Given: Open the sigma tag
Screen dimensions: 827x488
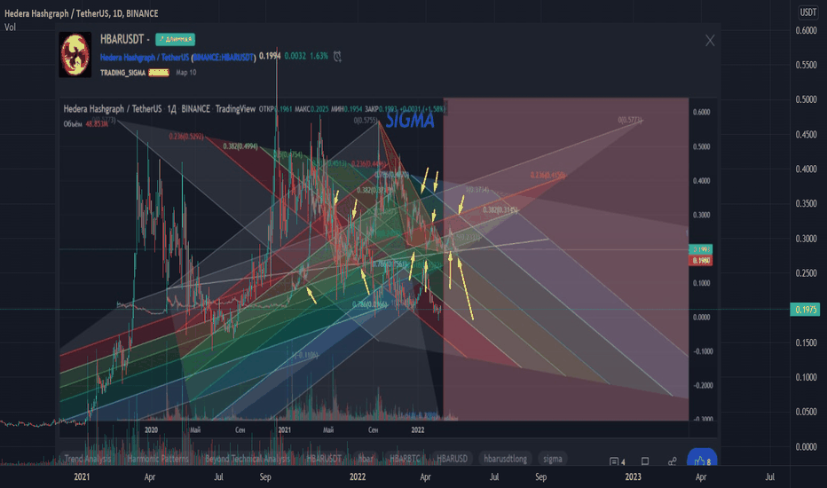Looking at the screenshot, I should point(553,459).
